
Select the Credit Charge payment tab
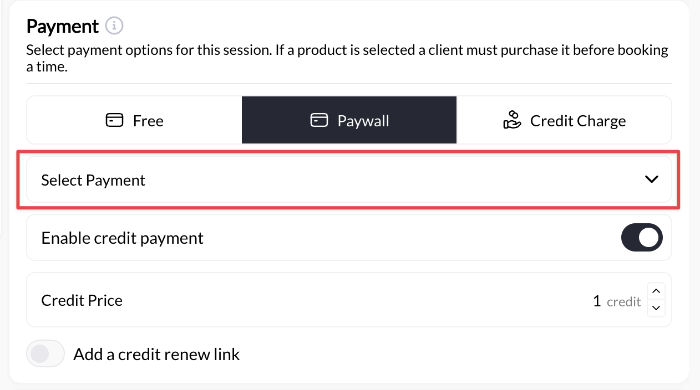pyautogui.click(x=564, y=120)
